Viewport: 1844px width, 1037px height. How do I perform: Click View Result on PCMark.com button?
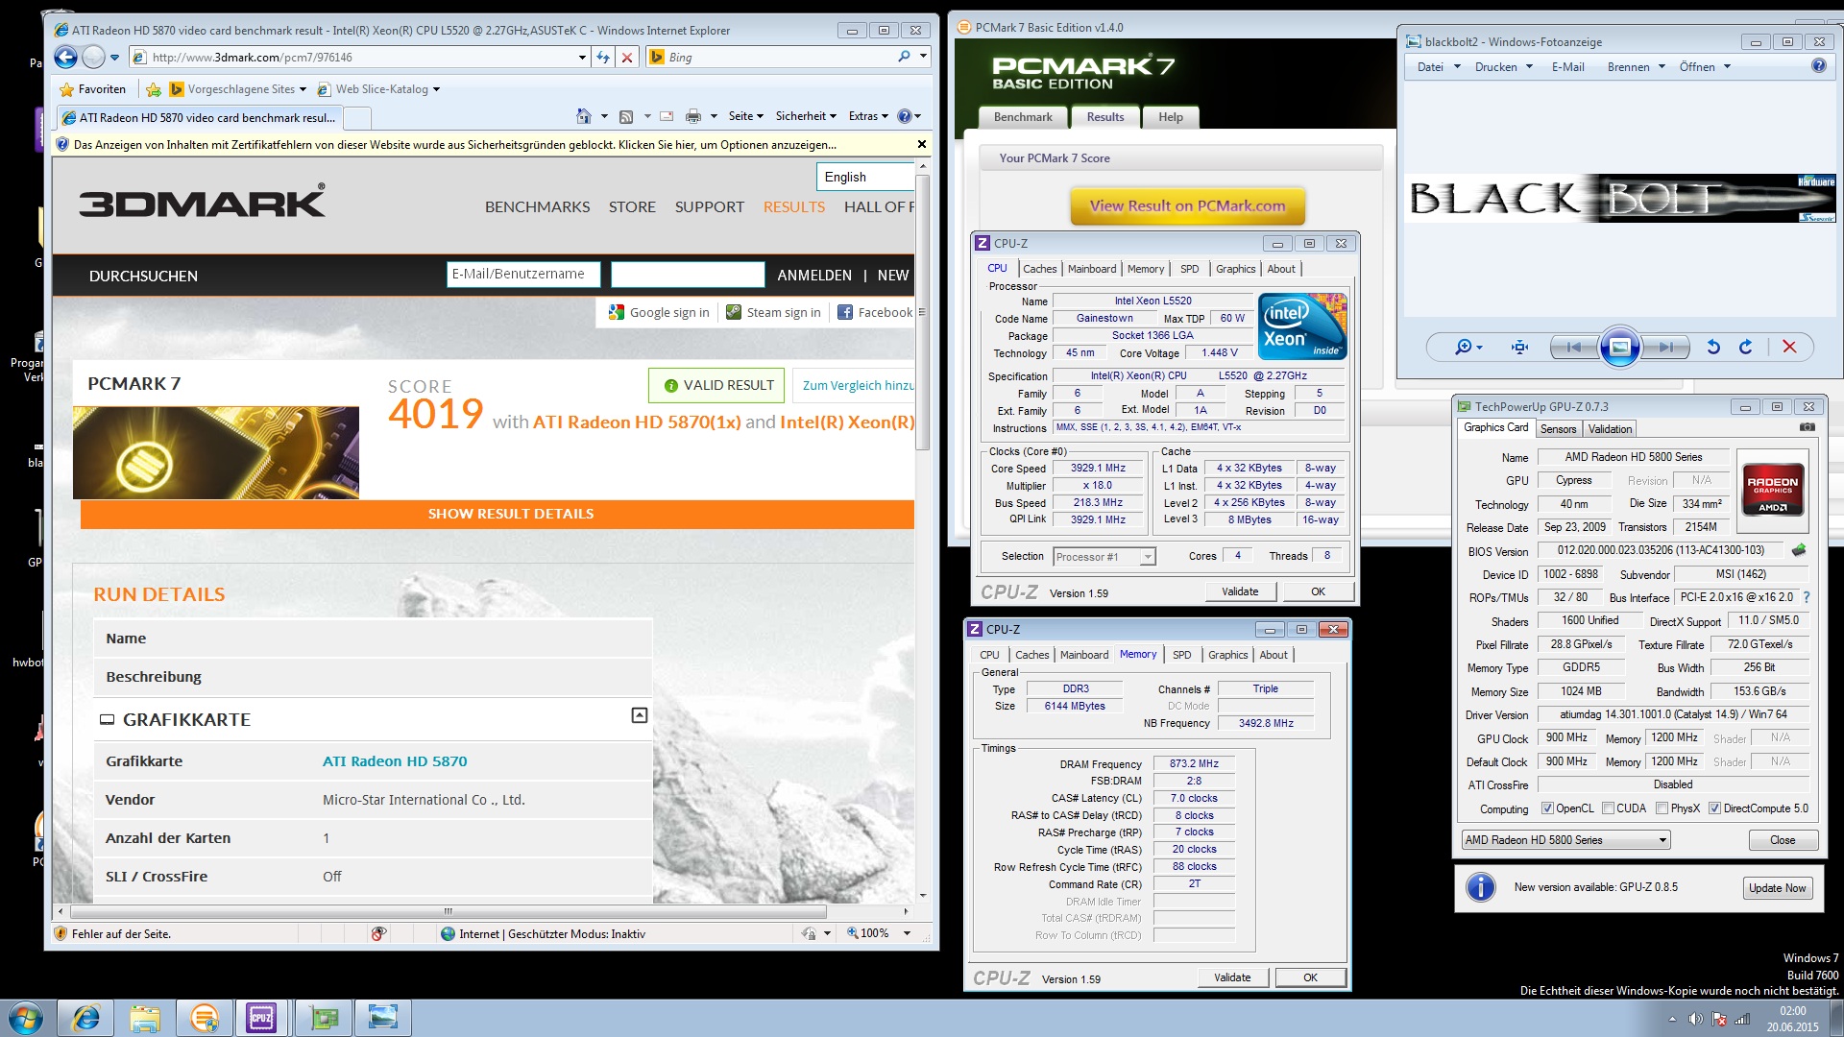[x=1187, y=205]
